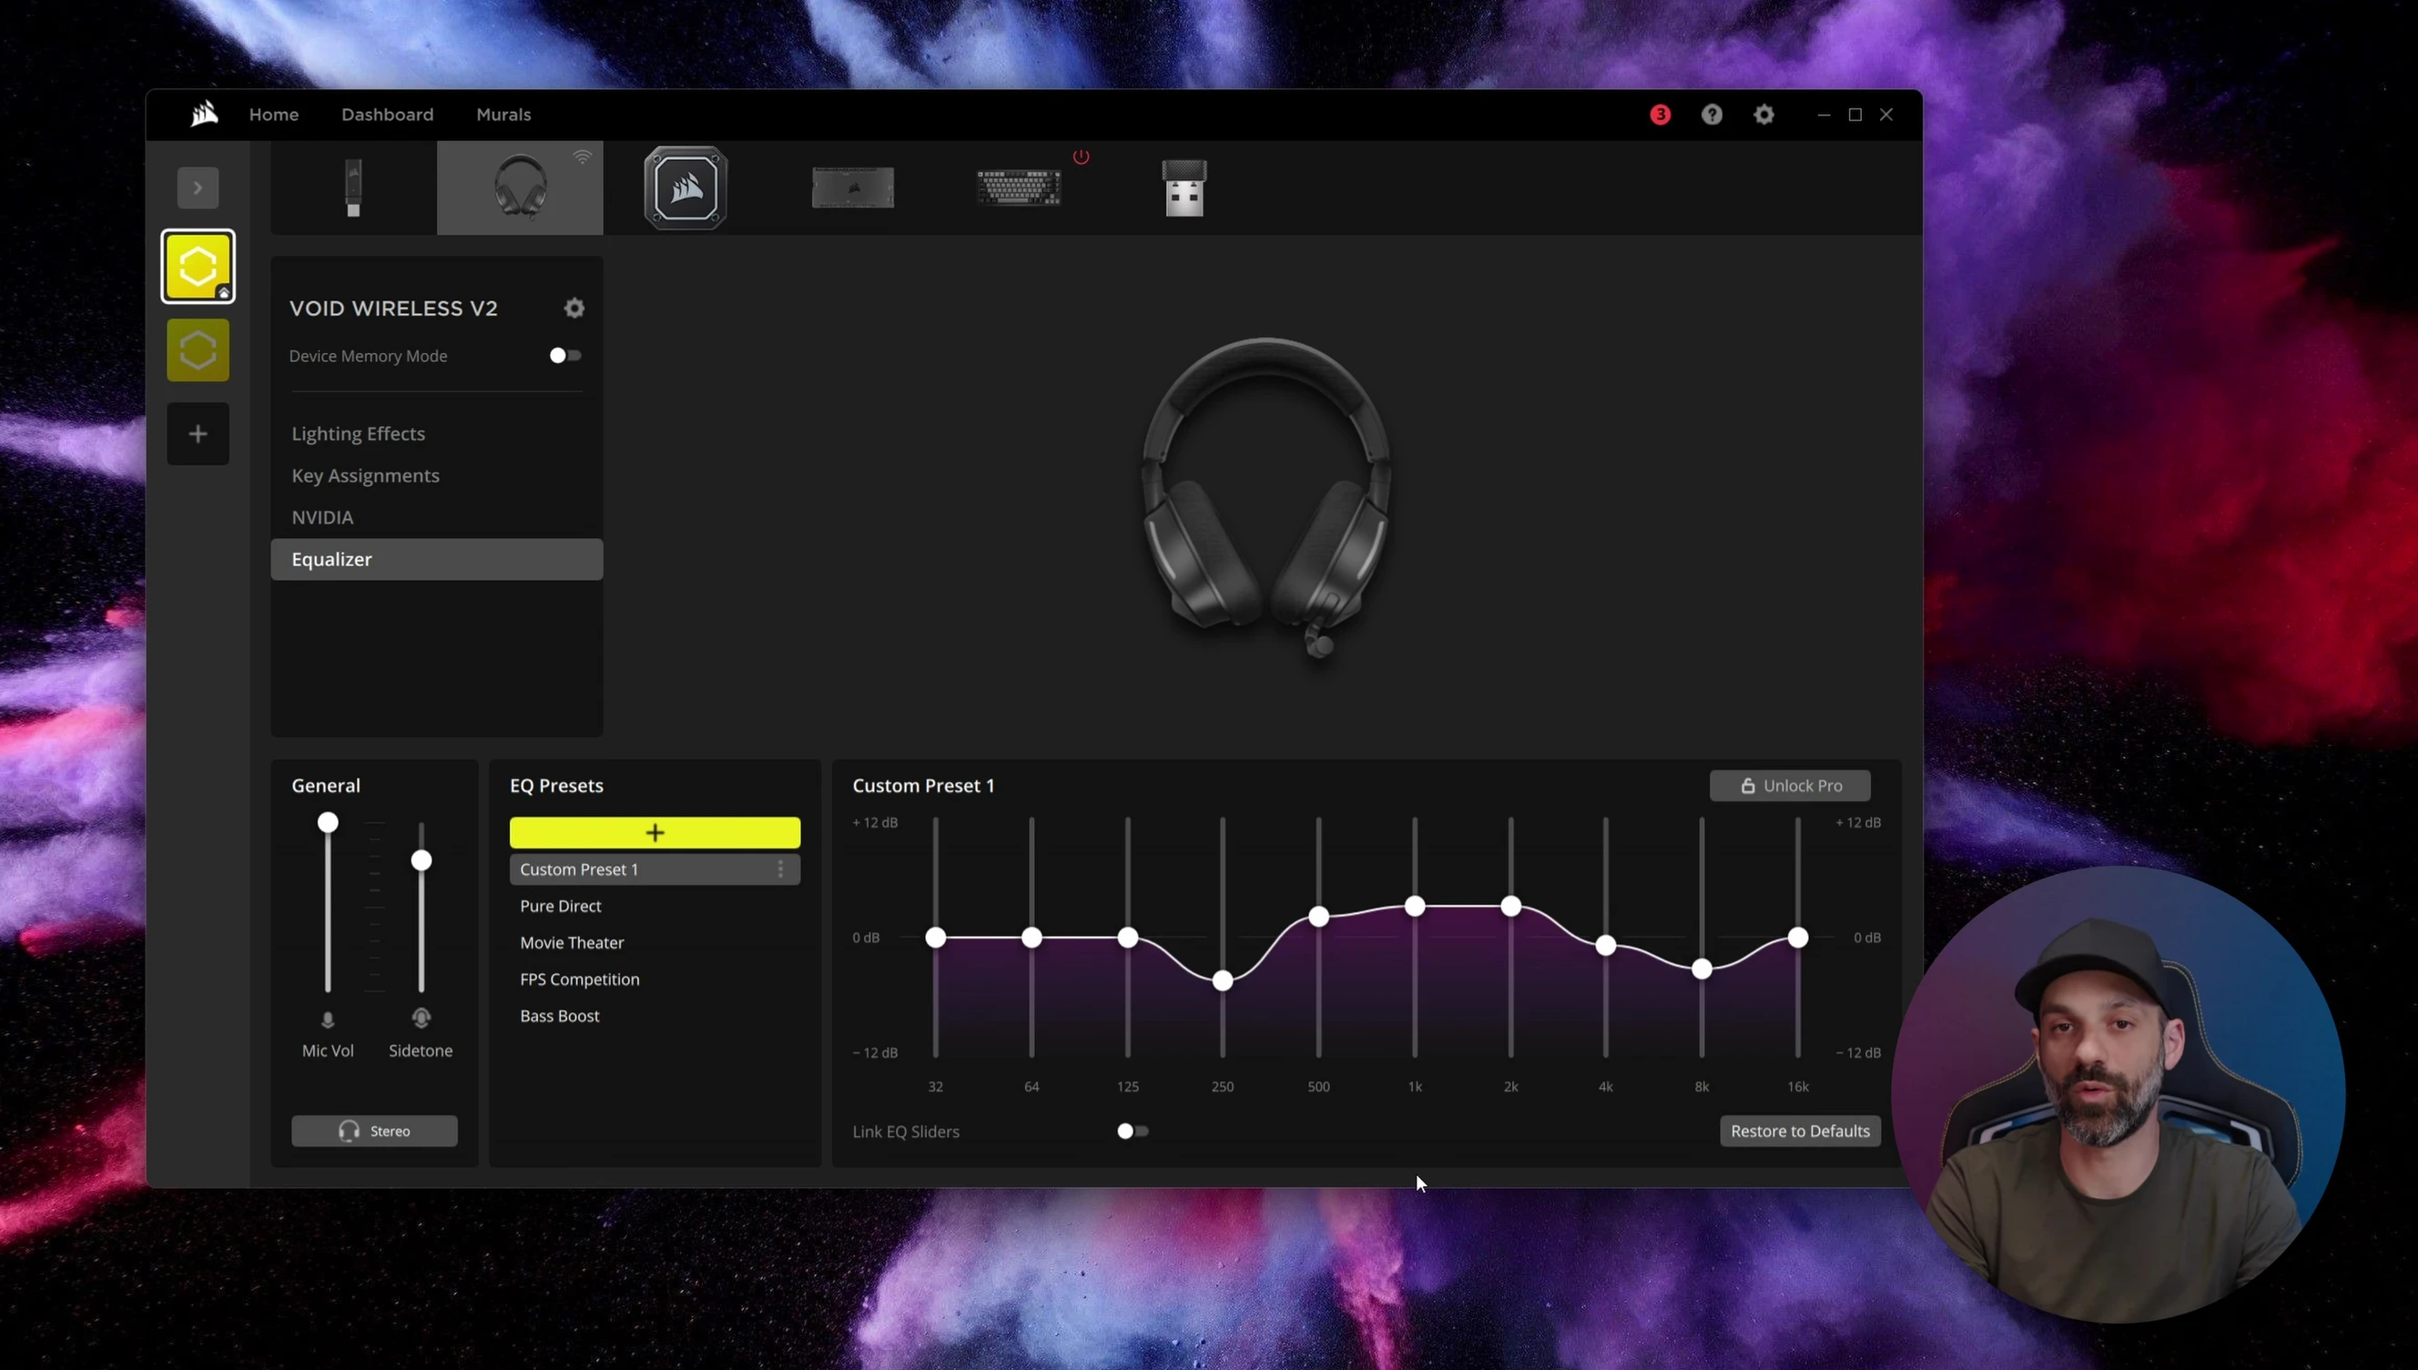Select the Equalizer section

click(x=437, y=559)
